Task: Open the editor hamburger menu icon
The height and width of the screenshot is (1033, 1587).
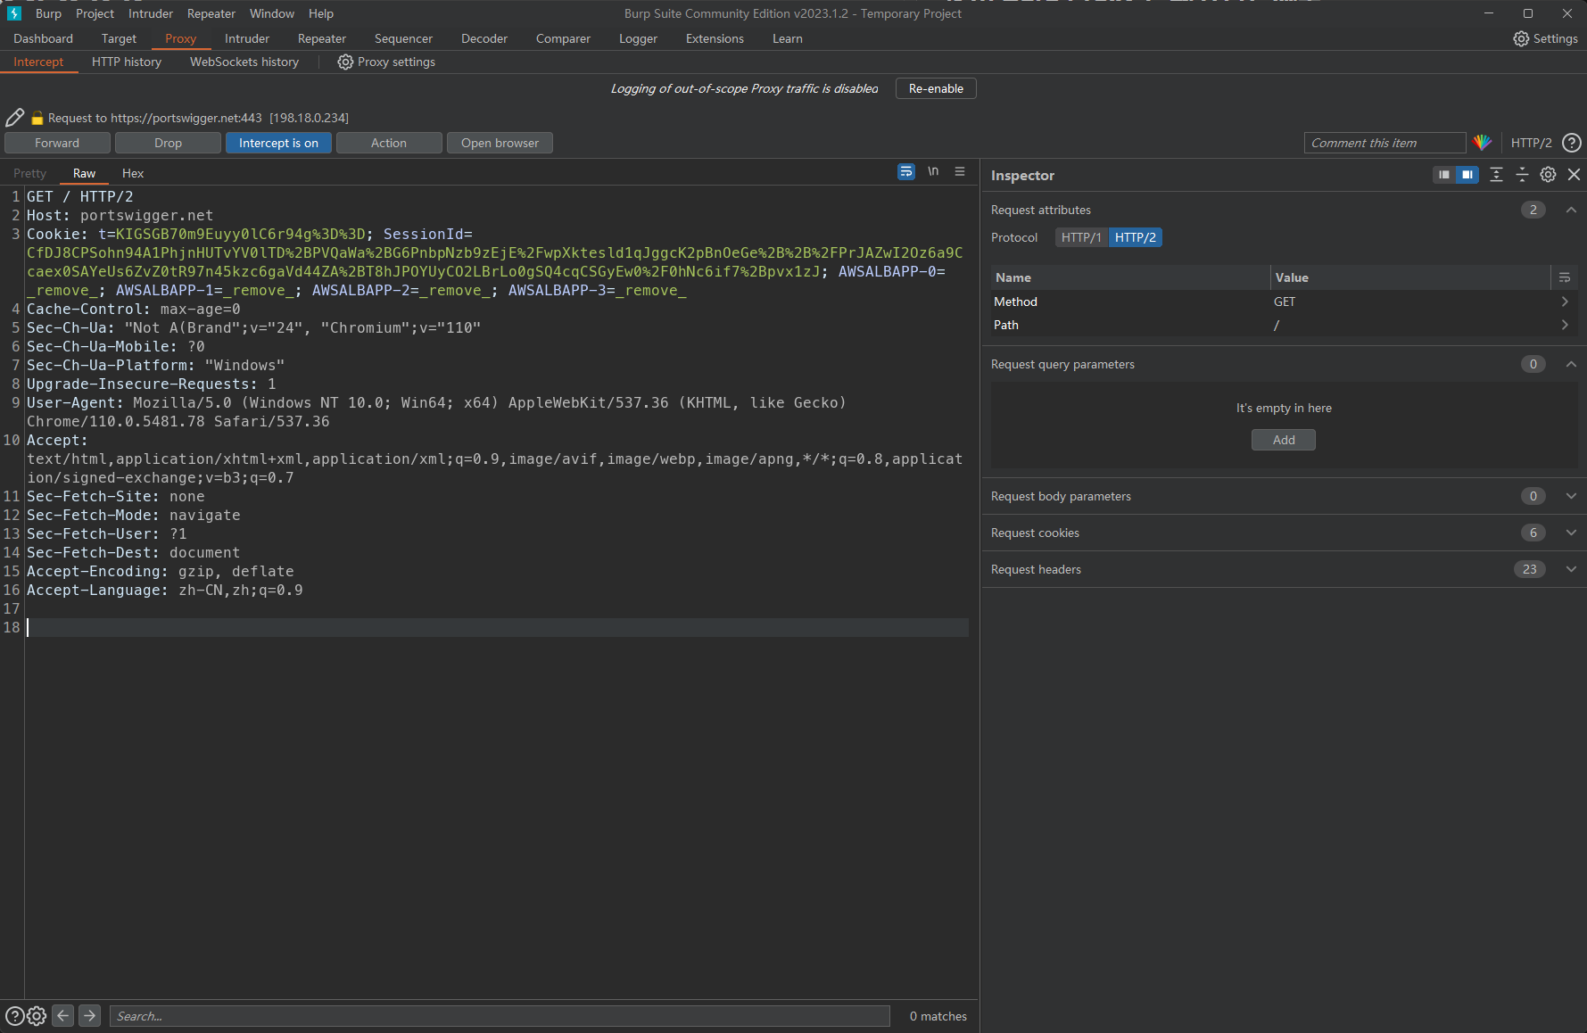Action: [960, 171]
